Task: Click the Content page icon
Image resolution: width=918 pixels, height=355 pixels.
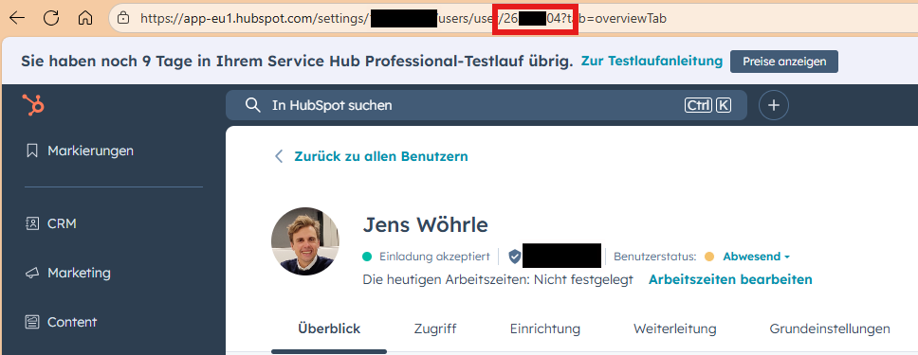Action: (x=32, y=322)
